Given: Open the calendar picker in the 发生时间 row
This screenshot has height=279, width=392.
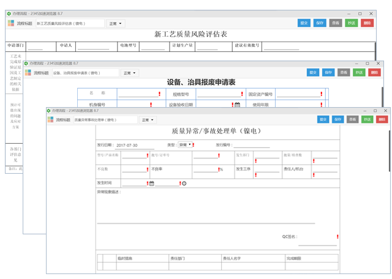Looking at the screenshot, I should coord(151,184).
